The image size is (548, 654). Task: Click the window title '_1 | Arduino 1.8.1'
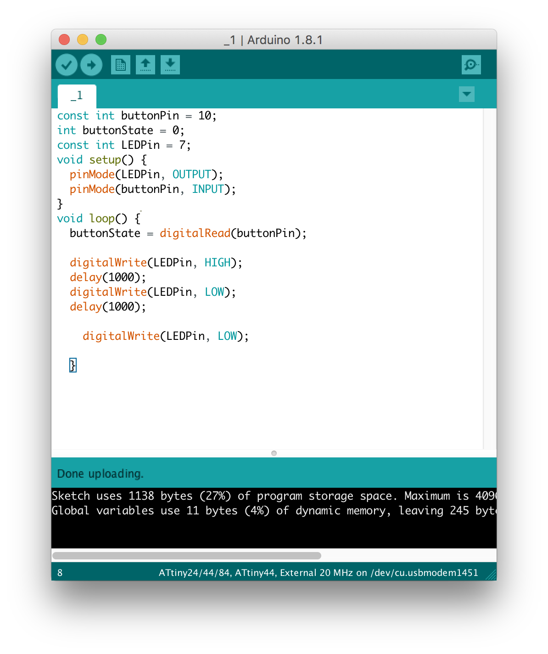click(x=274, y=40)
